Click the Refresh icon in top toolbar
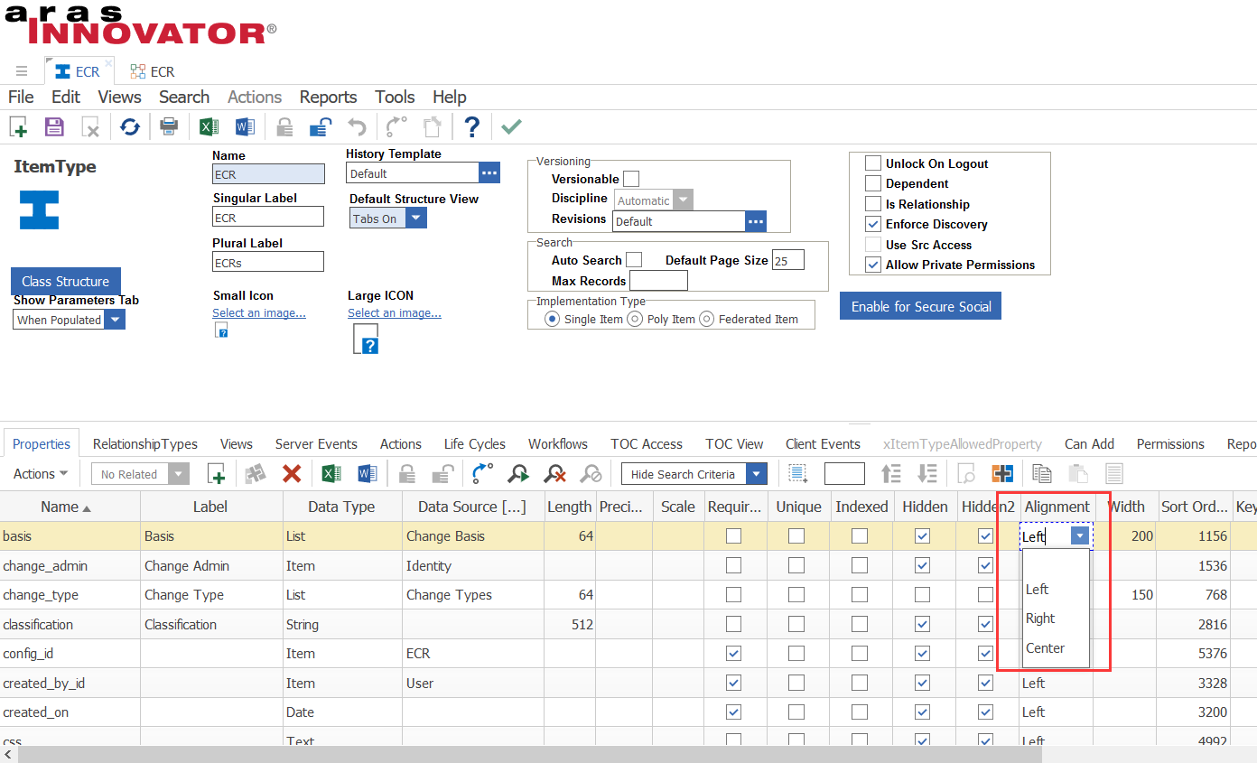Image resolution: width=1257 pixels, height=763 pixels. [130, 126]
